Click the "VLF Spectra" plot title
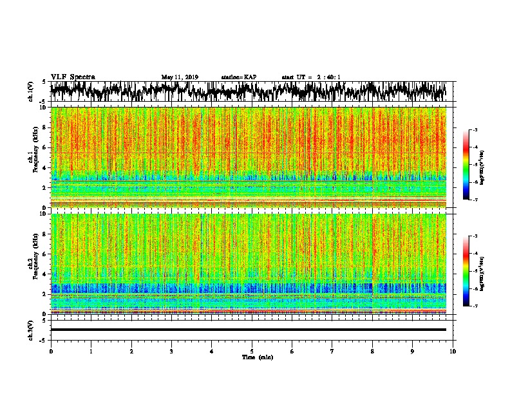 (73, 77)
